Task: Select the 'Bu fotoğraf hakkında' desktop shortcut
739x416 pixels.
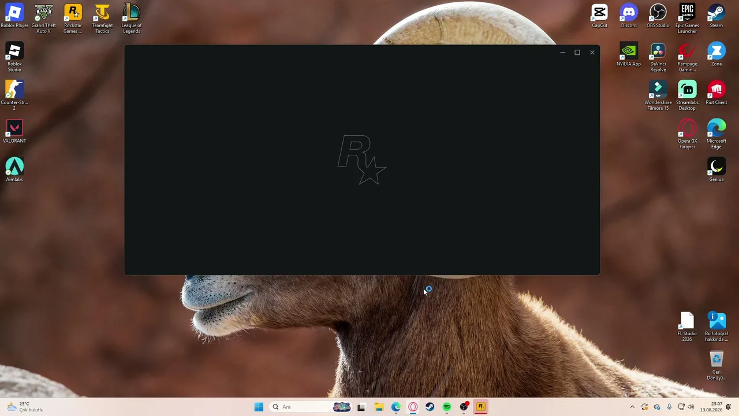Action: 716,327
